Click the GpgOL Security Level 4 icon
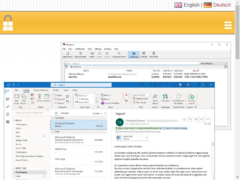This screenshot has height=180, width=240. 191,99
